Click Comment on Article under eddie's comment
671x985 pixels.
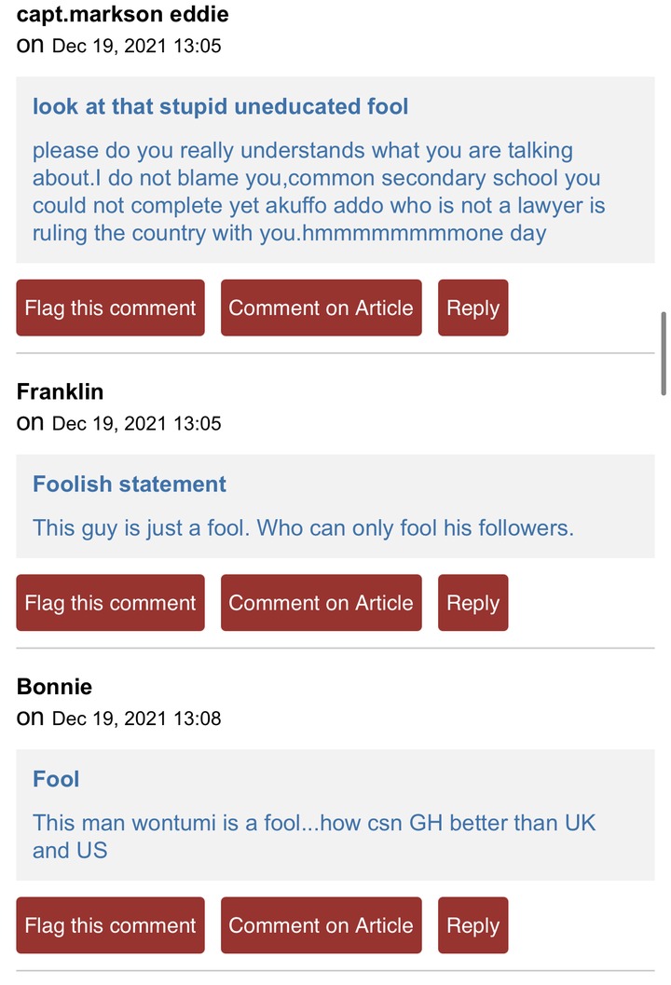point(321,308)
